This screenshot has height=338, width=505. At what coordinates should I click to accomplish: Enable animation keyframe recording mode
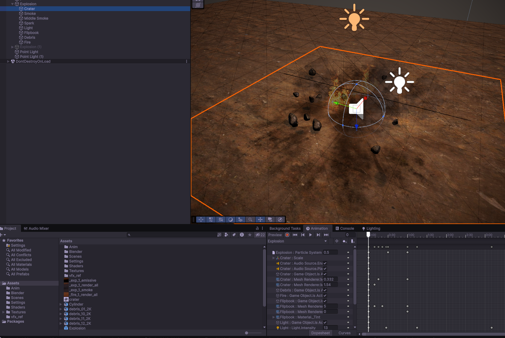[287, 235]
